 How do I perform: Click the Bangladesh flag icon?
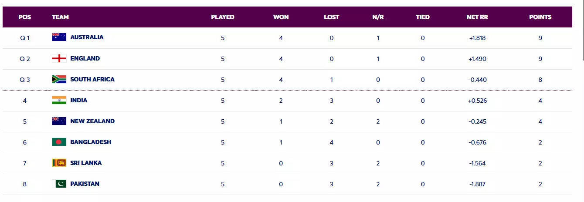tap(59, 142)
